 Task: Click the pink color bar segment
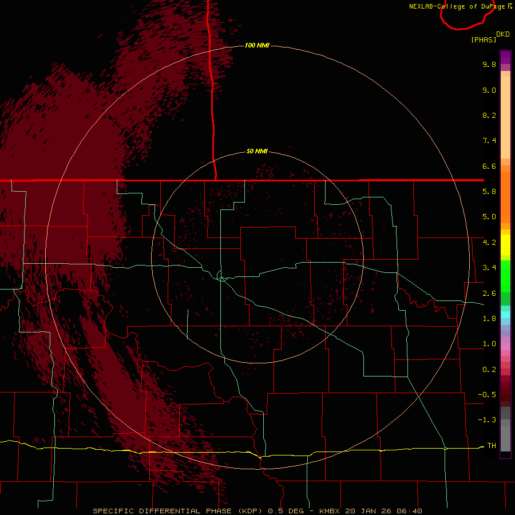(x=505, y=347)
